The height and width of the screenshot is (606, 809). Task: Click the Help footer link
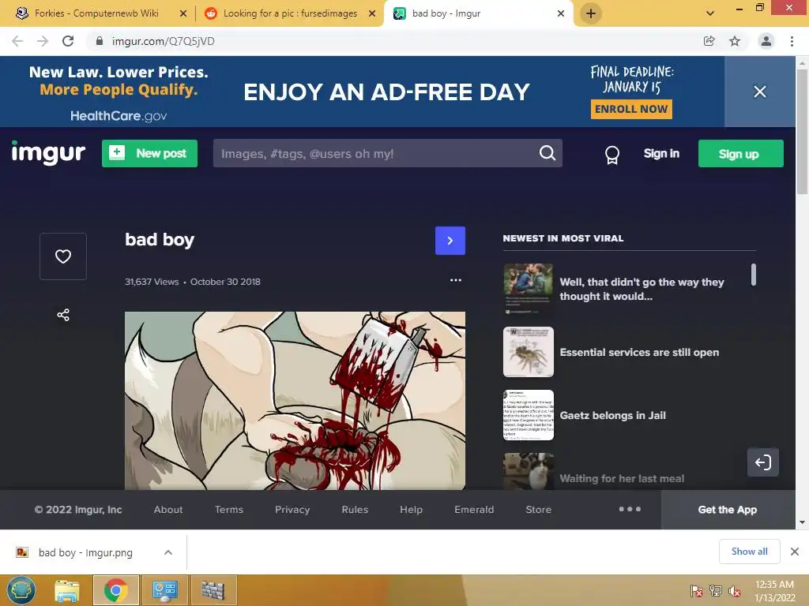[411, 510]
